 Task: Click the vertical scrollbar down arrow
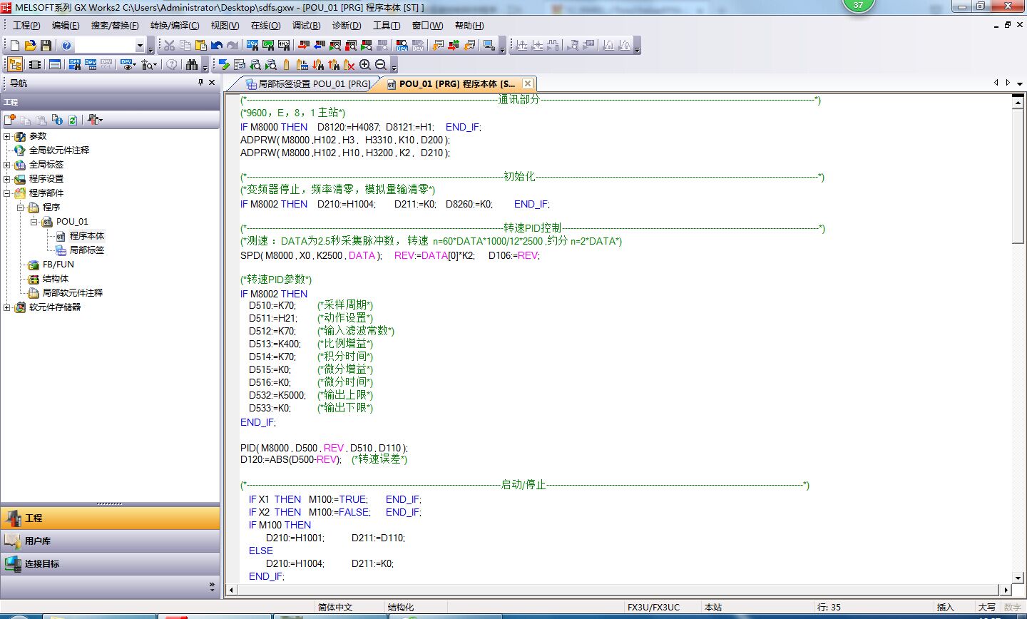tap(1018, 578)
